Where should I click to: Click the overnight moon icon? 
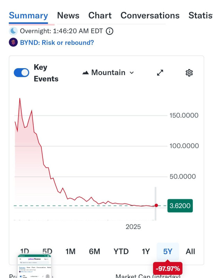(x=13, y=31)
